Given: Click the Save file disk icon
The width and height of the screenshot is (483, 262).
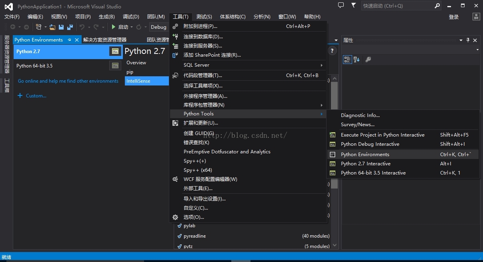Looking at the screenshot, I should click(x=61, y=27).
